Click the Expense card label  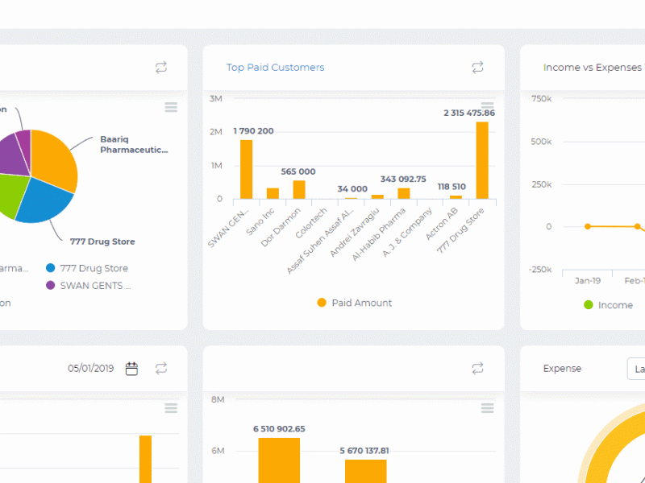coord(562,369)
